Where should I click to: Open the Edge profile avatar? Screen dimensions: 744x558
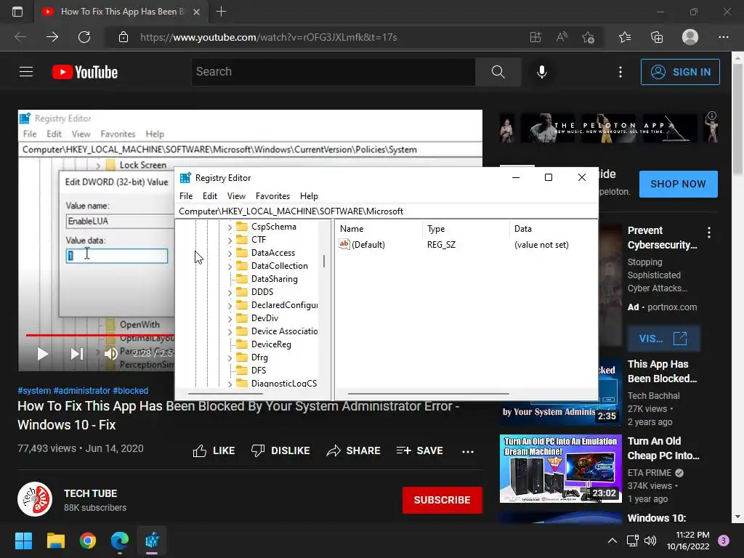tap(690, 37)
